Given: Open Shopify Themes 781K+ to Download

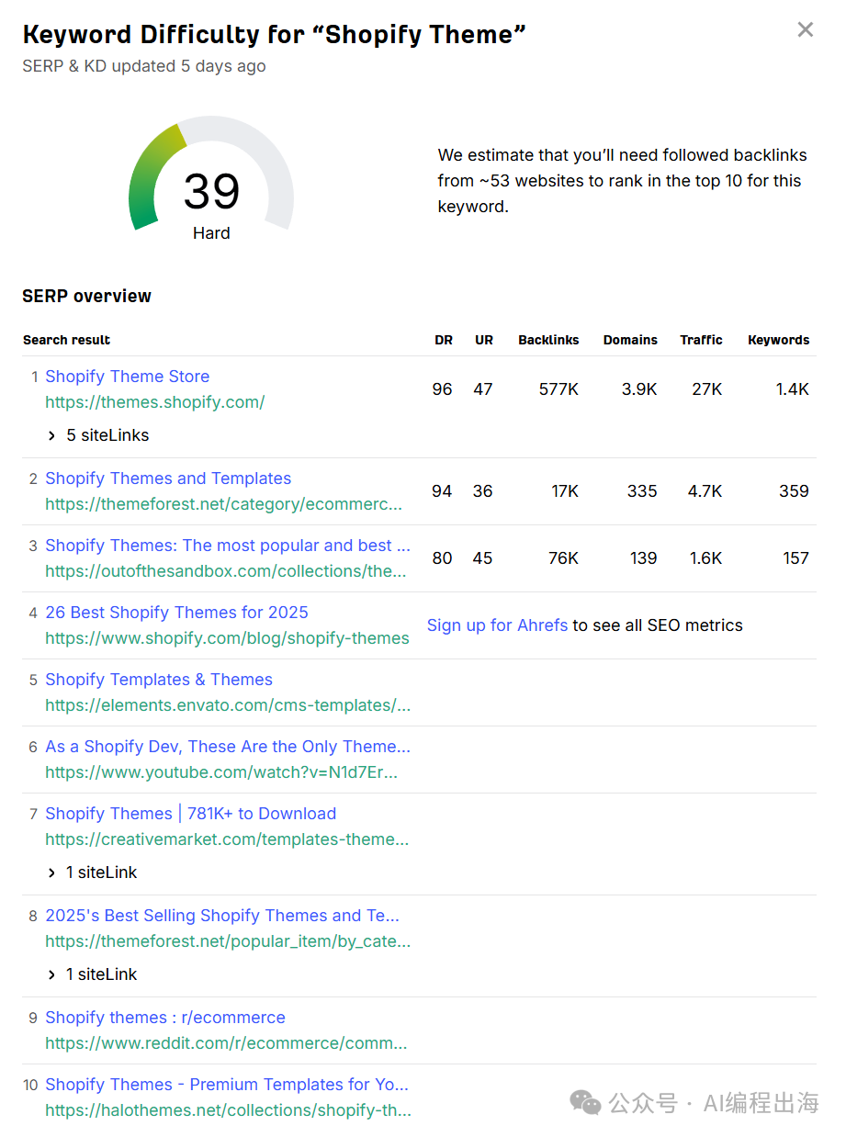Looking at the screenshot, I should click(x=190, y=814).
